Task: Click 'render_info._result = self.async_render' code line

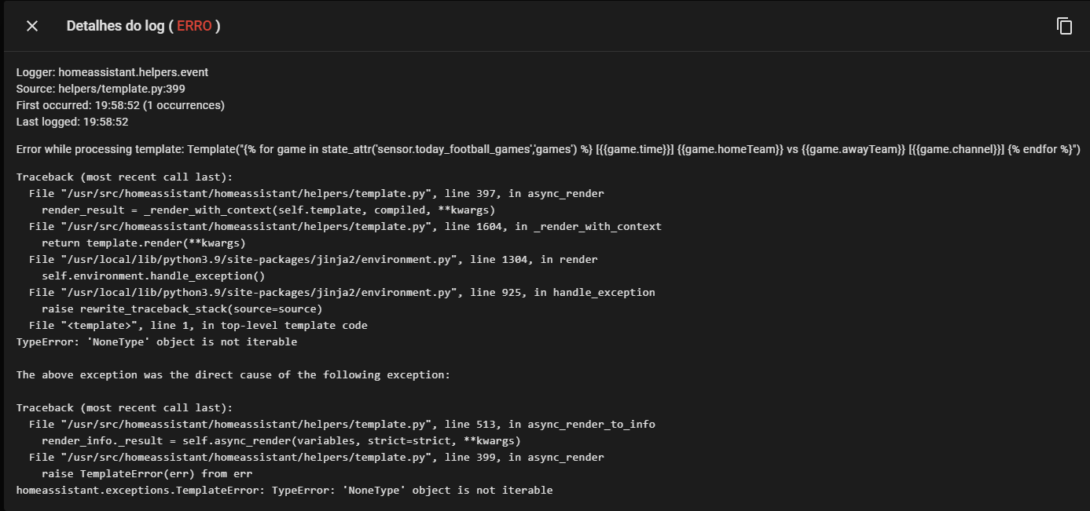Action: (281, 440)
